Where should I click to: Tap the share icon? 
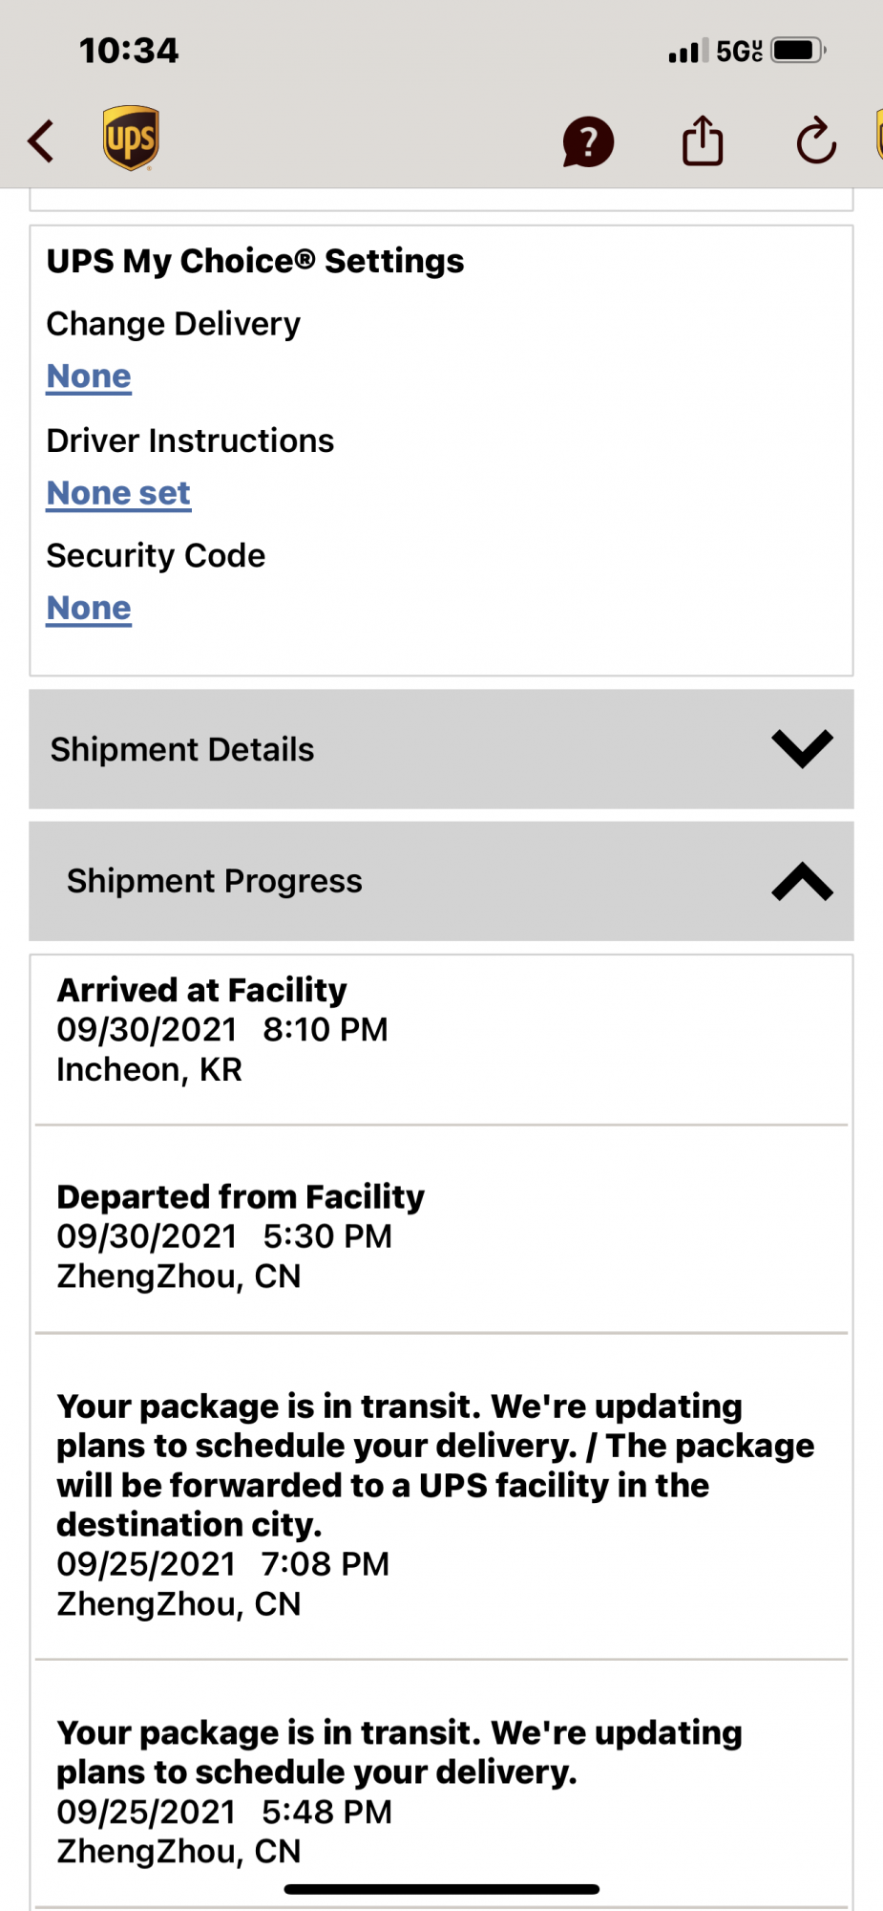703,141
